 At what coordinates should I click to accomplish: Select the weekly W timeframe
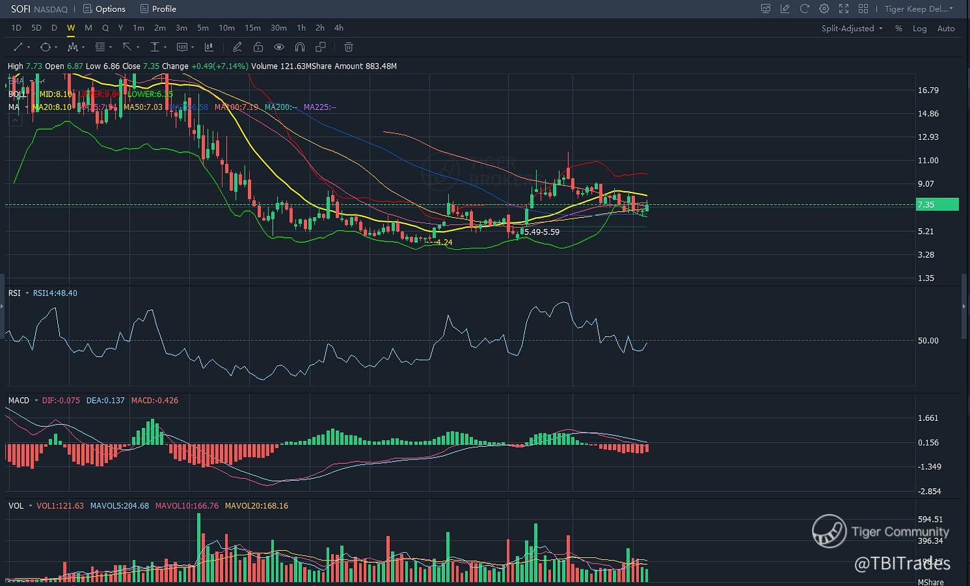71,28
